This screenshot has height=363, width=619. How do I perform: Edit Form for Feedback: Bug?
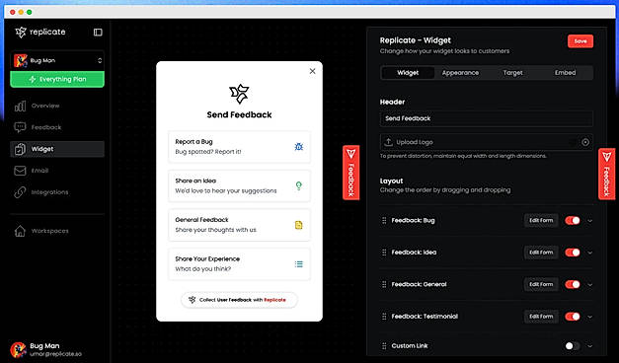coord(541,221)
